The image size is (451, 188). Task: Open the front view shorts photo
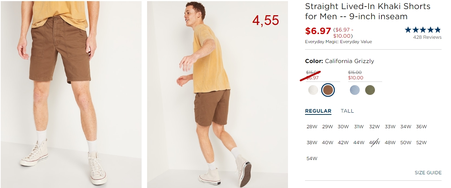pos(71,94)
